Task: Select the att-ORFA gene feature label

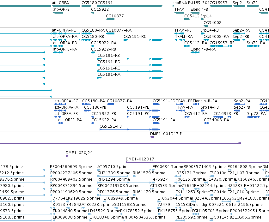Action: [x=60, y=3]
